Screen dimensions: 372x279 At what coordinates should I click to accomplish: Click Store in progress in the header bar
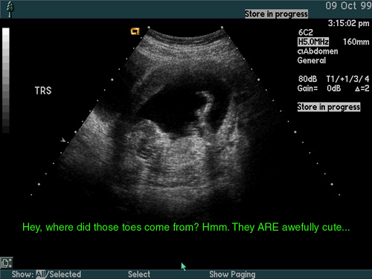pos(276,14)
